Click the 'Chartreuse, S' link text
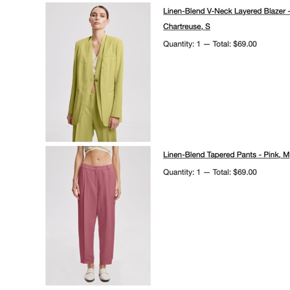This screenshot has width=290, height=290. pyautogui.click(x=186, y=26)
